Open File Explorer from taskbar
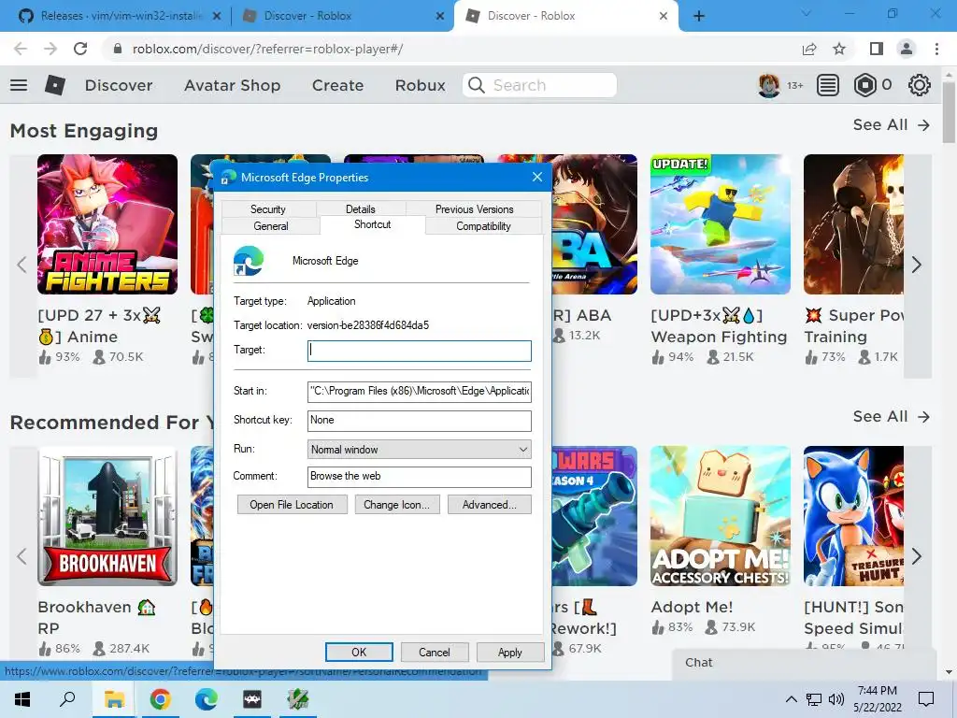957x718 pixels. pyautogui.click(x=114, y=699)
